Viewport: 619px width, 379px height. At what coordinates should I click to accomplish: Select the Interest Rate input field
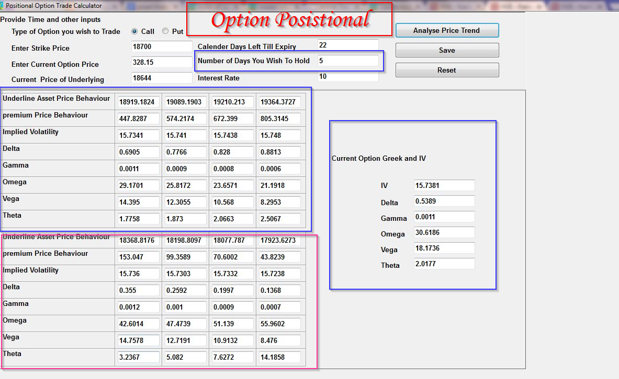[x=347, y=76]
